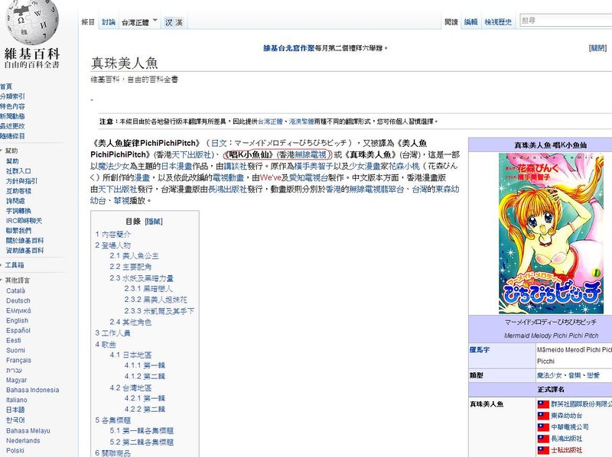Expand the 工具箱 sidebar section
This screenshot has width=612, height=457.
(14, 264)
